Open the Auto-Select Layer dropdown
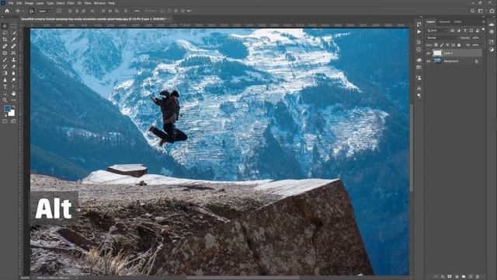 tap(43, 11)
